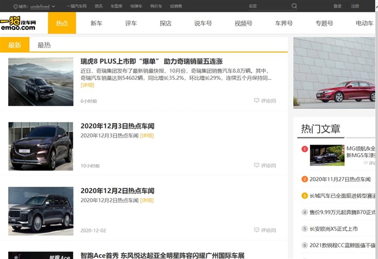The width and height of the screenshot is (378, 259).
Task: Click the 热门文章 section heading
Action: [x=320, y=128]
